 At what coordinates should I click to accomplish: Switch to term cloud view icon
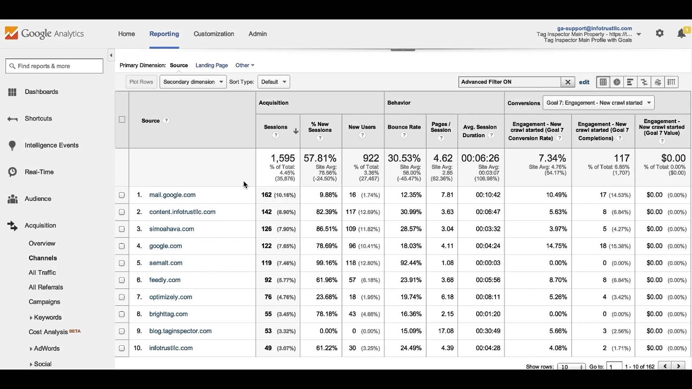pyautogui.click(x=657, y=82)
